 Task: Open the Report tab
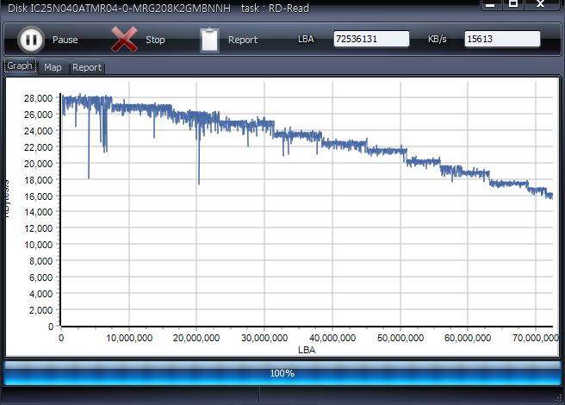pyautogui.click(x=87, y=67)
